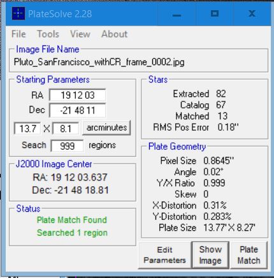Viewport: 274px width, 278px height.
Task: Click the Plate Match button
Action: click(x=249, y=255)
